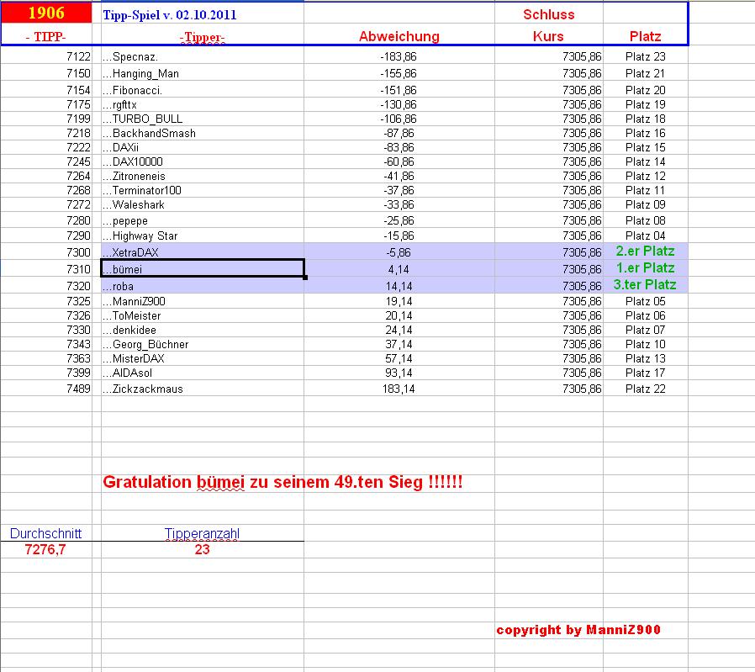The height and width of the screenshot is (672, 755).
Task: Click the Abweichung column header
Action: pos(399,36)
